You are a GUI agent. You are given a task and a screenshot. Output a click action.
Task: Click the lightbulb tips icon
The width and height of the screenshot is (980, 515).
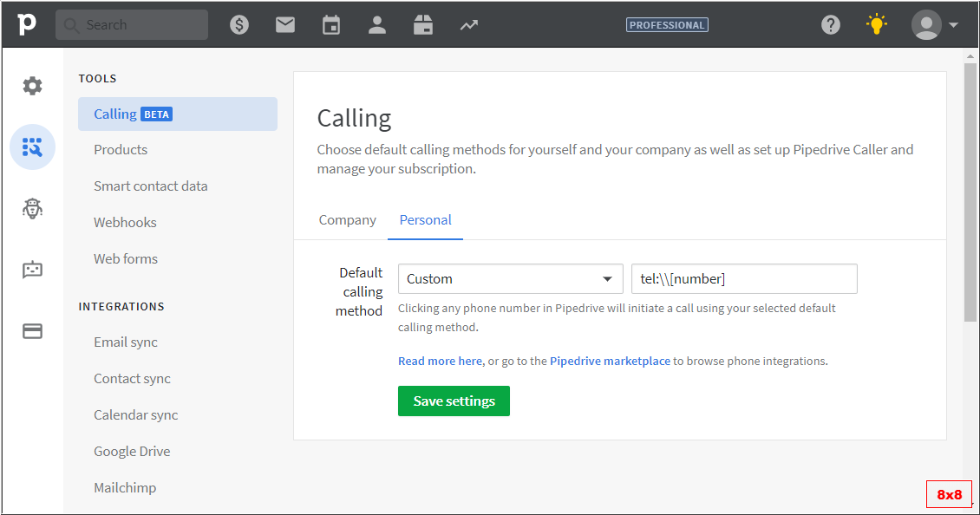876,25
